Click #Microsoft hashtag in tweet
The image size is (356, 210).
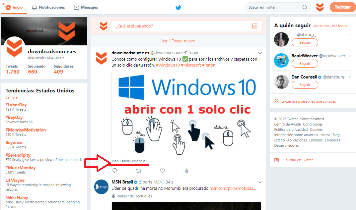[x=191, y=65]
